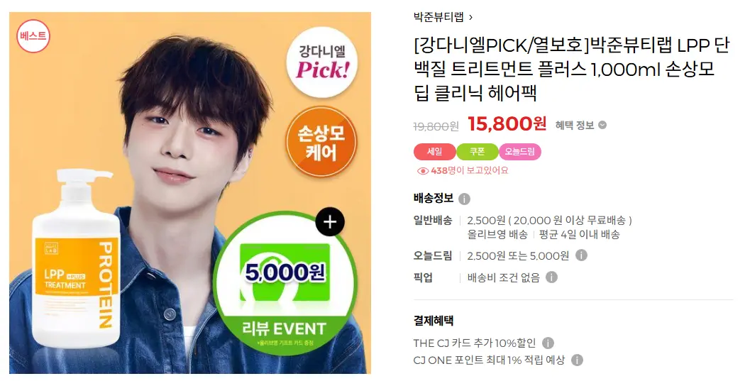
Task: Click the orange 손상모 케어 circle
Action: pos(321,142)
